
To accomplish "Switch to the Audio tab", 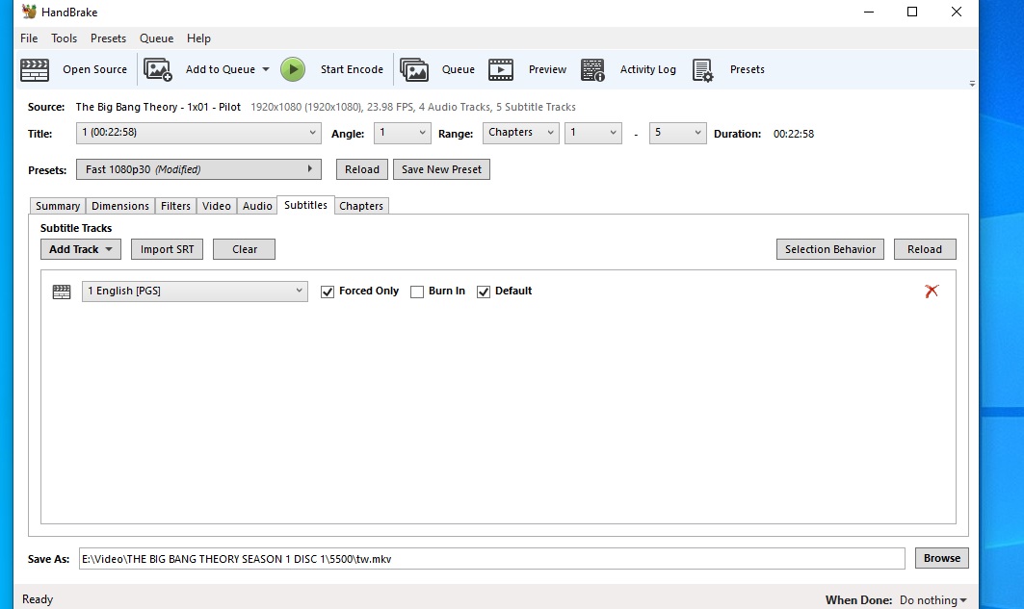I will [257, 206].
